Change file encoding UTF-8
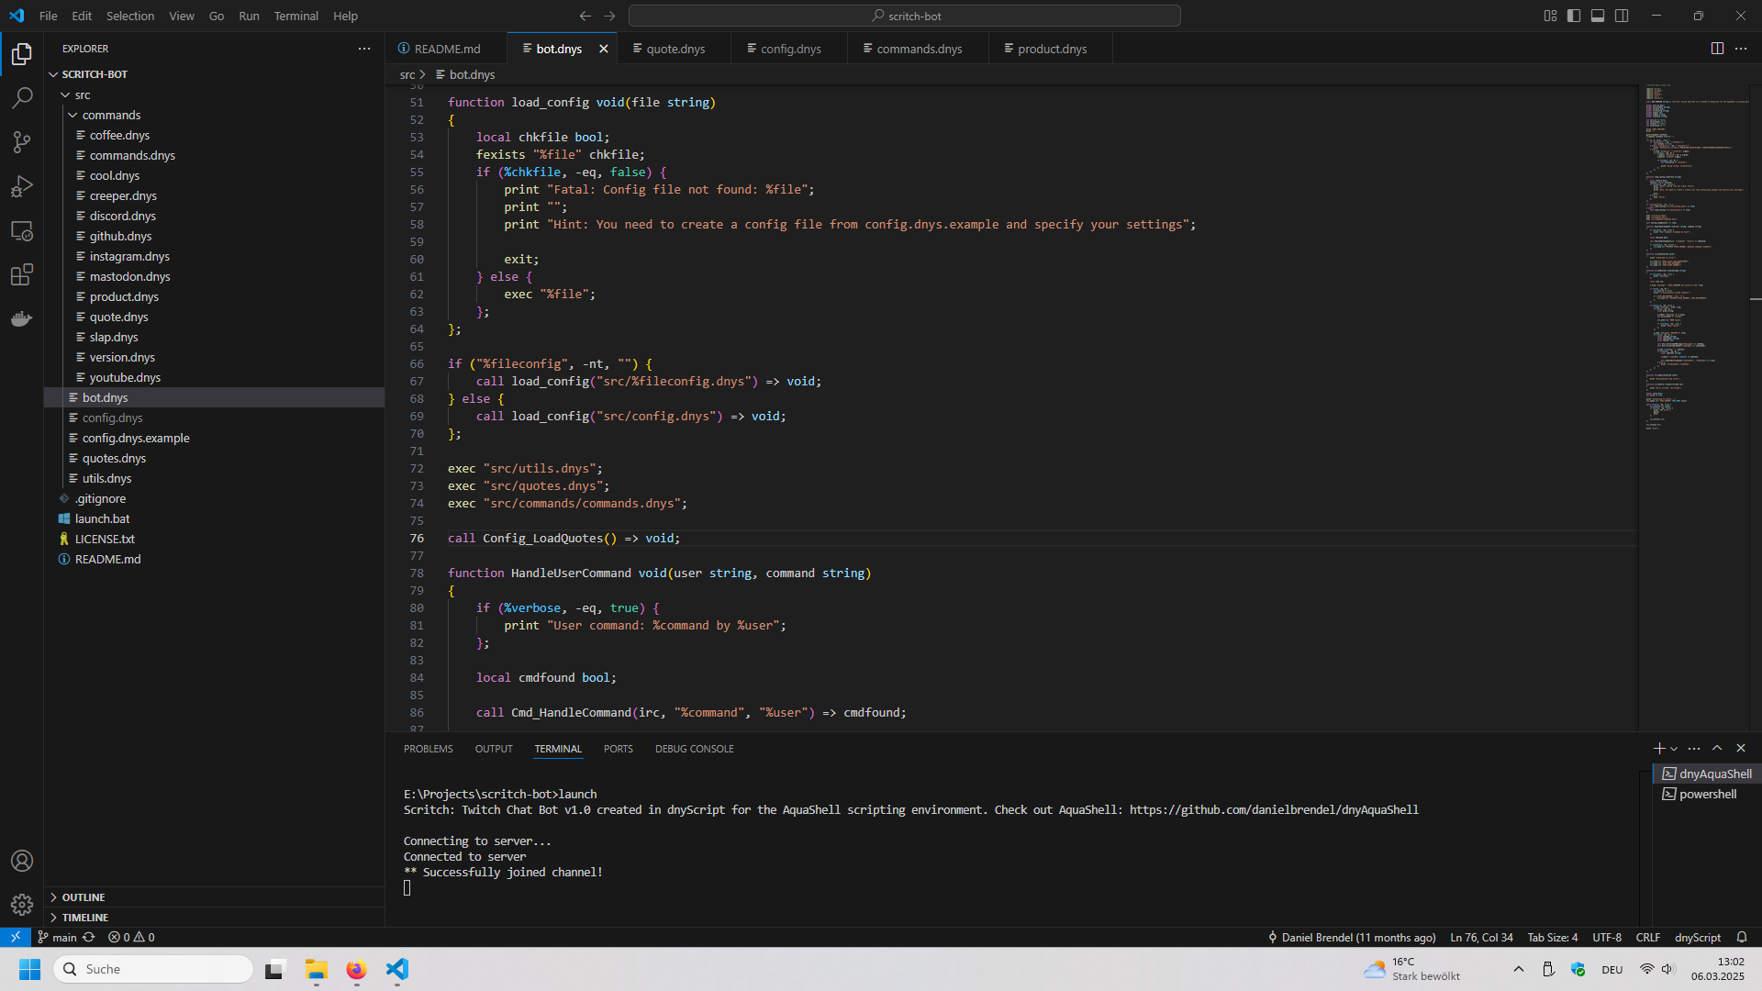Viewport: 1762px width, 991px height. point(1607,937)
